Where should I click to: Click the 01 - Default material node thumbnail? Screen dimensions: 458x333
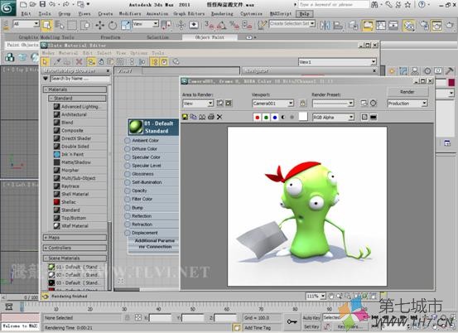point(135,127)
